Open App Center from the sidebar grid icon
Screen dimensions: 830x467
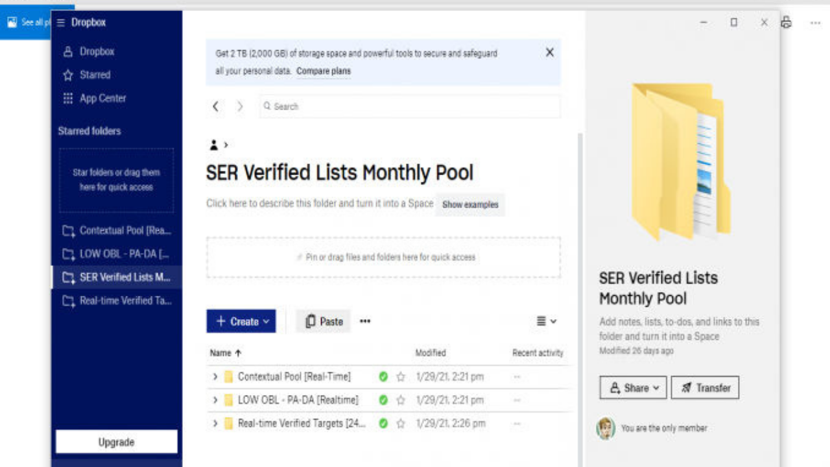67,98
